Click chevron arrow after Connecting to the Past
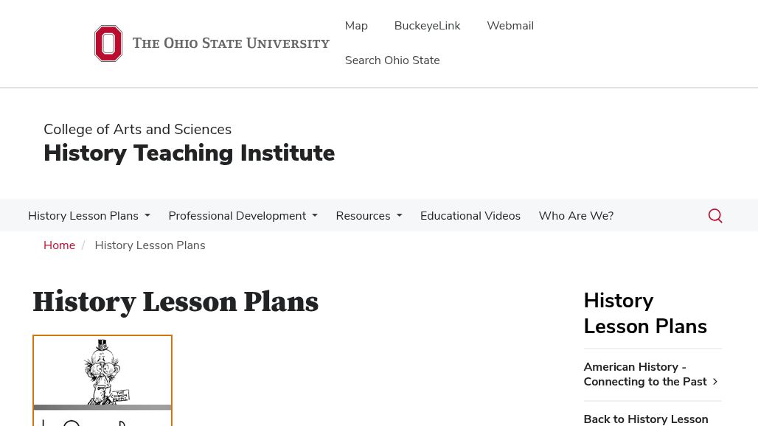Screen dimensions: 758x426 (x=714, y=382)
